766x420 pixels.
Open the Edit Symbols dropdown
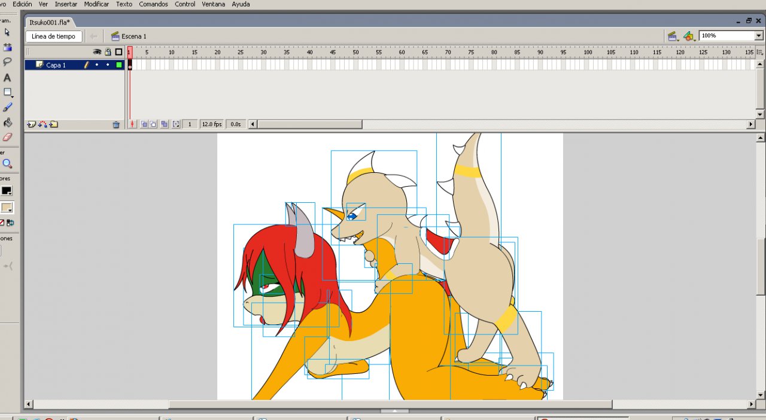pos(689,36)
